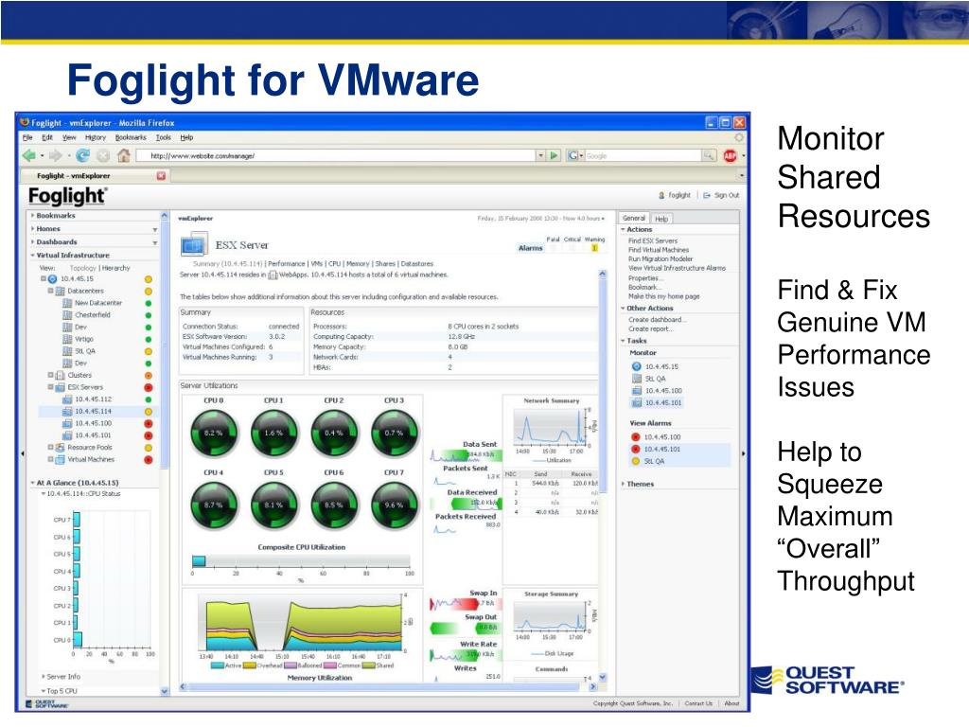The width and height of the screenshot is (969, 727).
Task: Expand the Clusters tree node
Action: click(51, 375)
